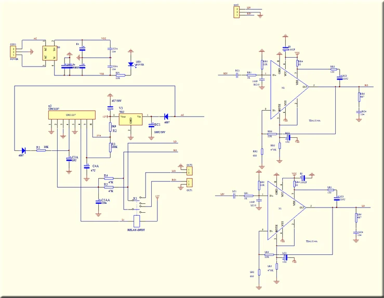Click the 12V label beside regulator output

(105, 116)
